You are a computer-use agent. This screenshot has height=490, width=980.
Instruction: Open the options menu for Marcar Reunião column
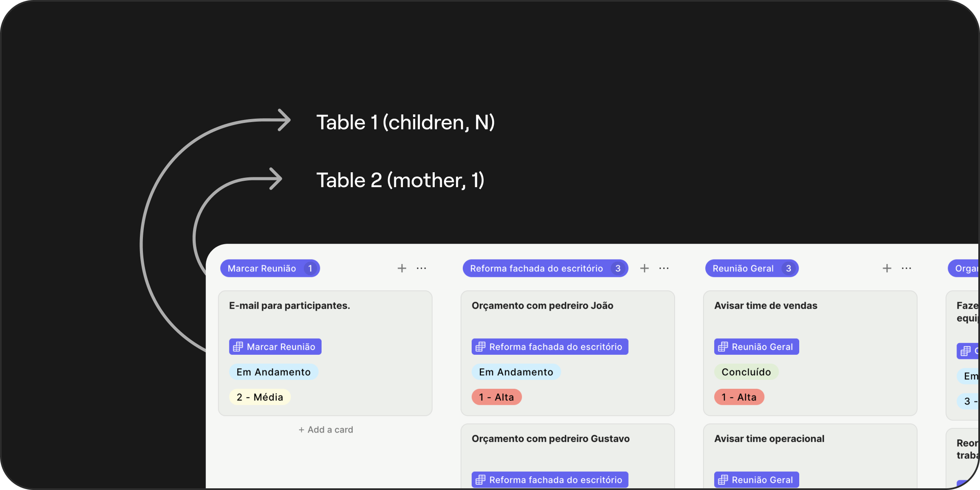pyautogui.click(x=422, y=268)
